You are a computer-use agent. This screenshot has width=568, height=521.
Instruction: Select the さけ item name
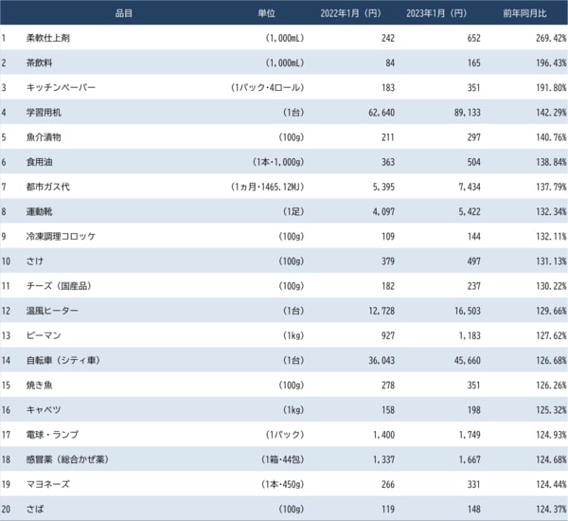[x=35, y=261]
